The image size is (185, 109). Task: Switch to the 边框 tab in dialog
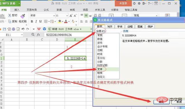[x=130, y=27]
